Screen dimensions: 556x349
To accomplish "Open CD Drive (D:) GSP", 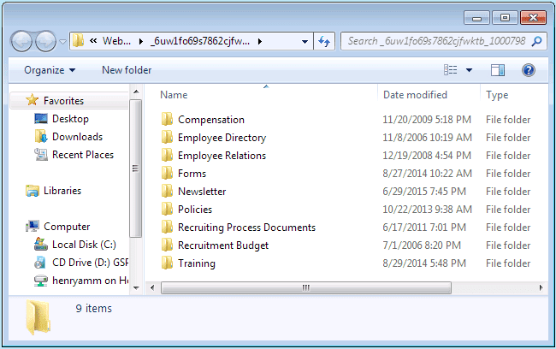I will pyautogui.click(x=90, y=263).
